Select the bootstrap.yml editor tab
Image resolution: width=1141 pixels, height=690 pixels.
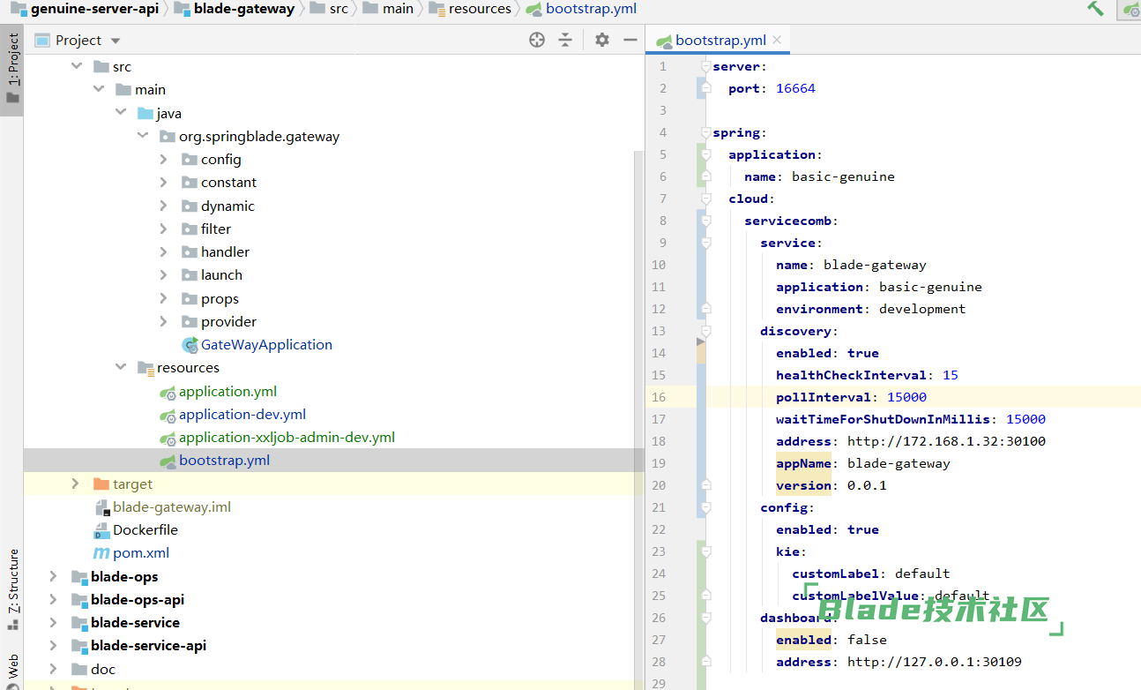(720, 40)
